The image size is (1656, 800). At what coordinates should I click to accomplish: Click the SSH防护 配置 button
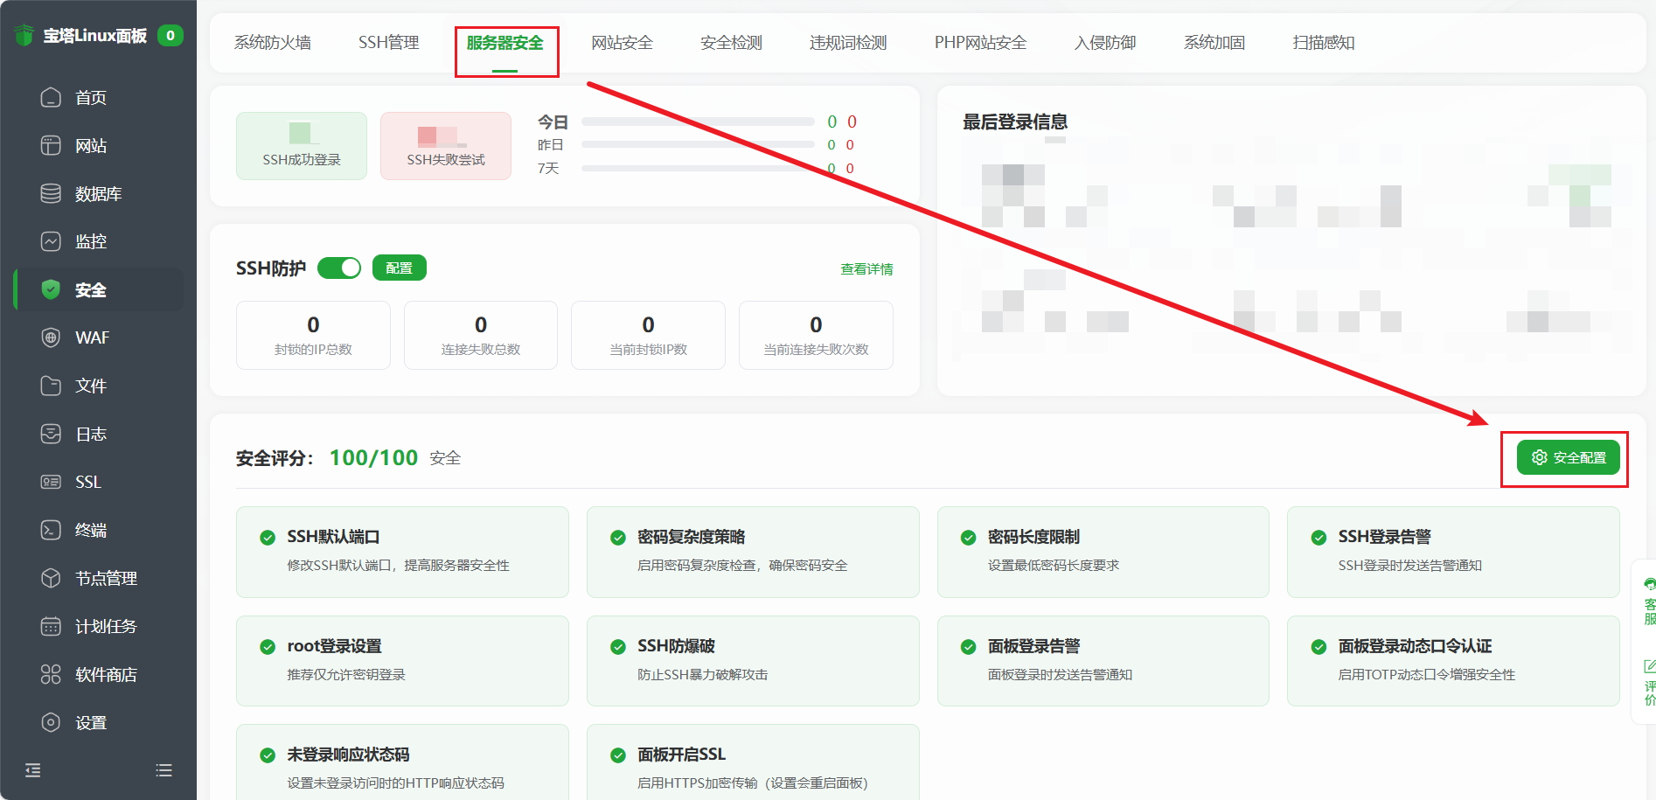click(x=400, y=268)
